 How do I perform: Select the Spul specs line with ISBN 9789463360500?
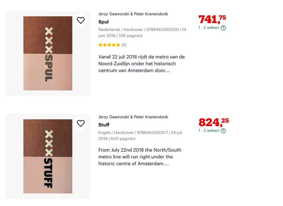[142, 33]
